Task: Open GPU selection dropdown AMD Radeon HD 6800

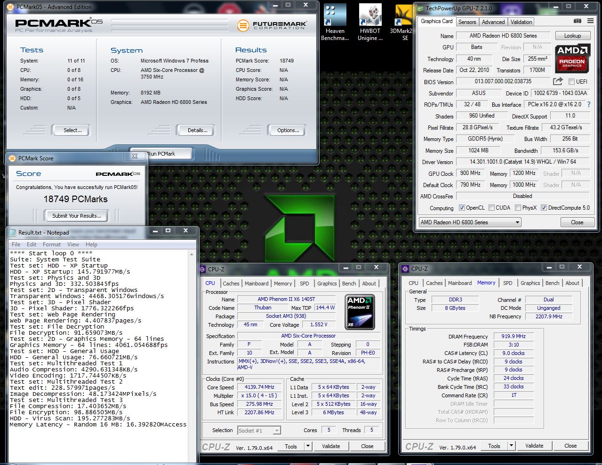Action: click(470, 222)
